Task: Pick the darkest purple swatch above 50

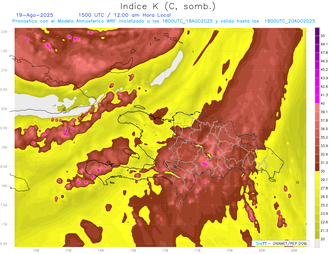Action: (x=317, y=32)
